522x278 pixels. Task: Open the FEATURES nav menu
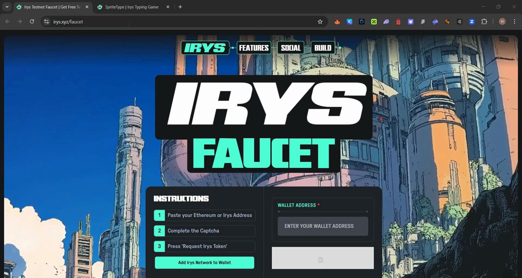pyautogui.click(x=254, y=48)
